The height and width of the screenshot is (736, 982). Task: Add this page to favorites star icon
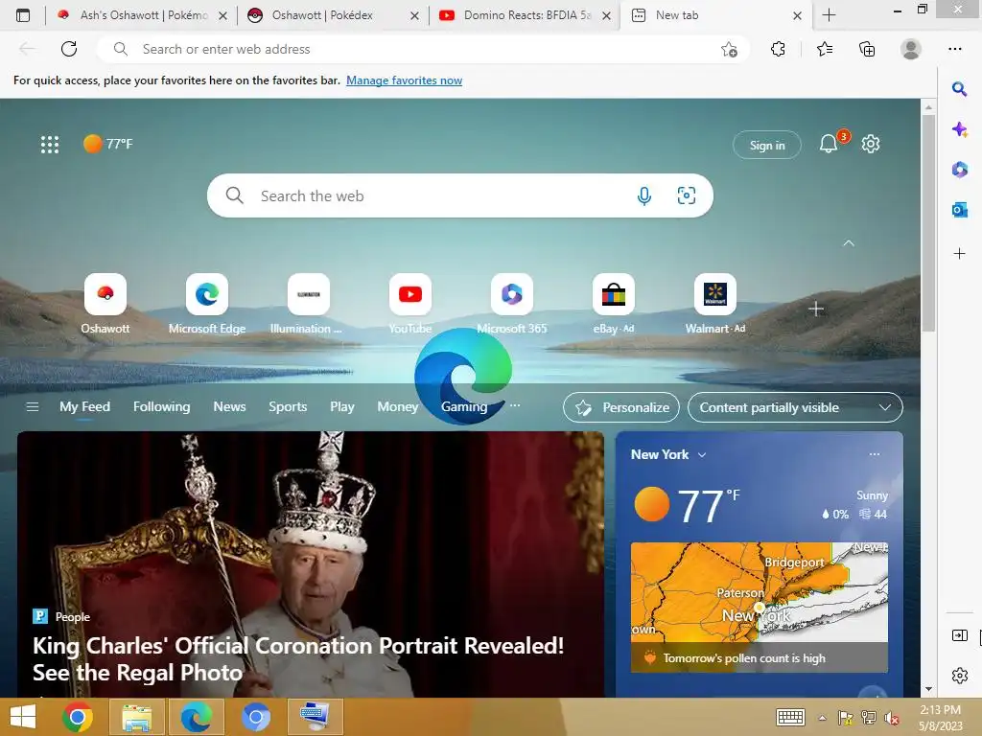729,49
